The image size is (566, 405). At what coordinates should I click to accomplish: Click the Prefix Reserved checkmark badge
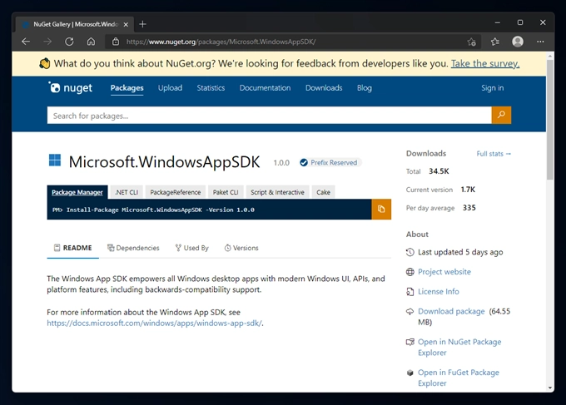coord(304,163)
